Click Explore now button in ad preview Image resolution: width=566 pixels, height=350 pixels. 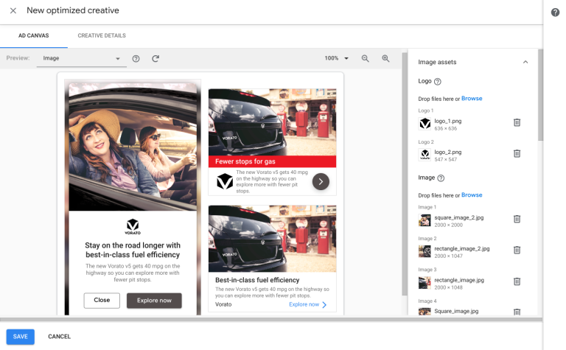(x=154, y=301)
